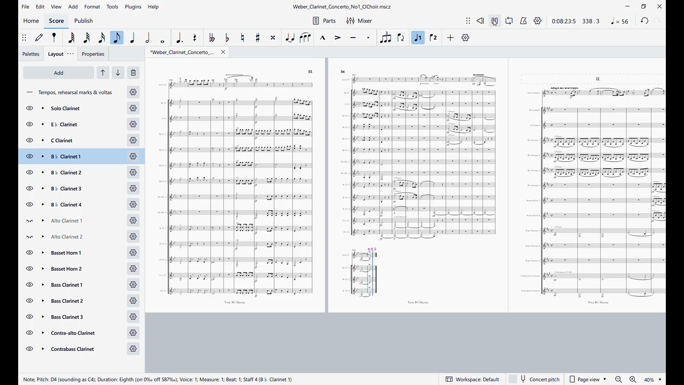
Task: Select the eighth note duration
Action: 117,37
